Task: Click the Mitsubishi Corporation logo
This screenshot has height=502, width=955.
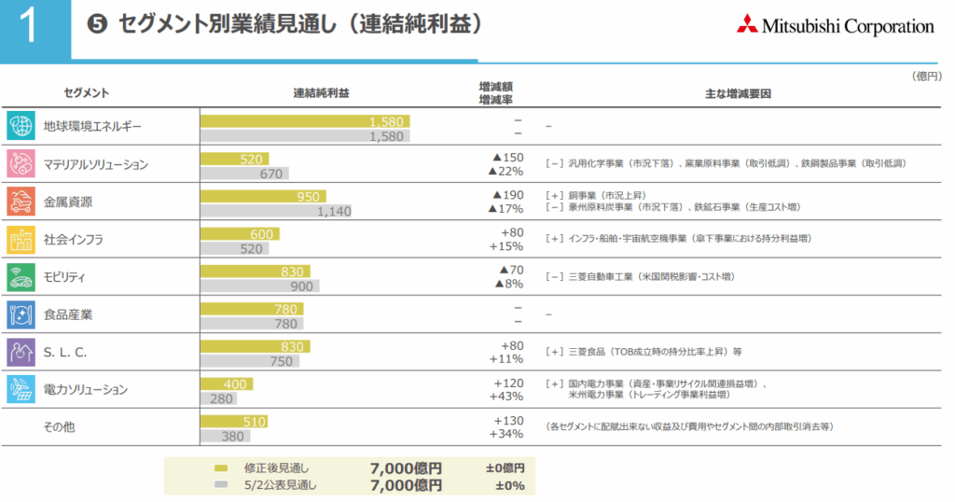Action: [x=835, y=27]
